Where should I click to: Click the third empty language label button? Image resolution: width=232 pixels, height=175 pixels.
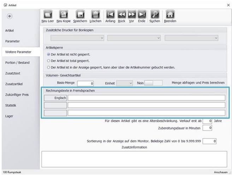55,113
